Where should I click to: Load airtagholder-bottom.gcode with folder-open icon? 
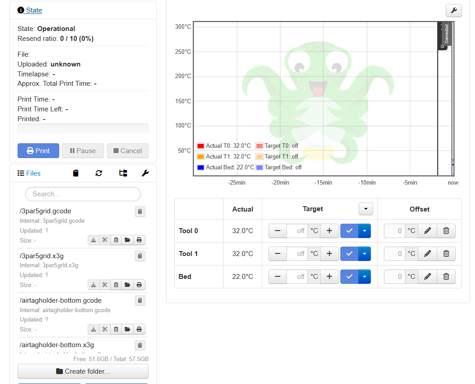click(x=128, y=329)
